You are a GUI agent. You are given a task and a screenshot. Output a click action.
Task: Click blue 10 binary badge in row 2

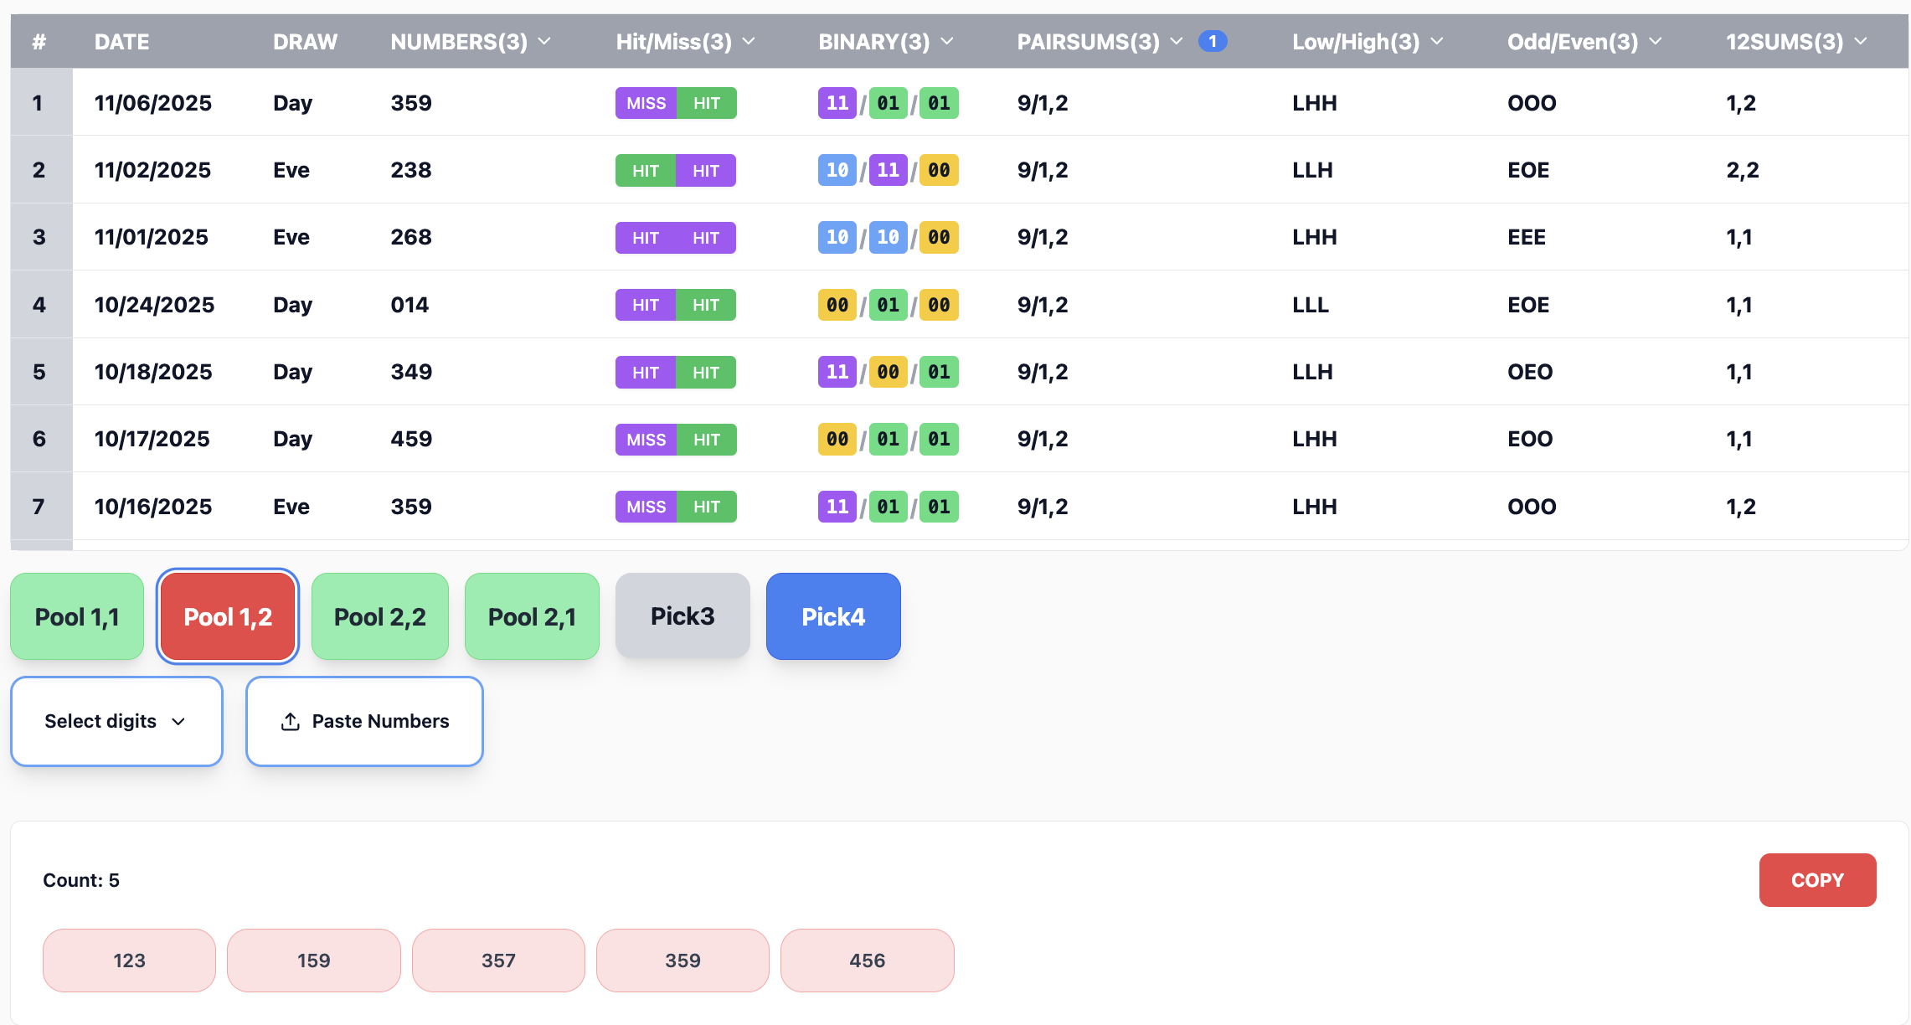(x=837, y=170)
